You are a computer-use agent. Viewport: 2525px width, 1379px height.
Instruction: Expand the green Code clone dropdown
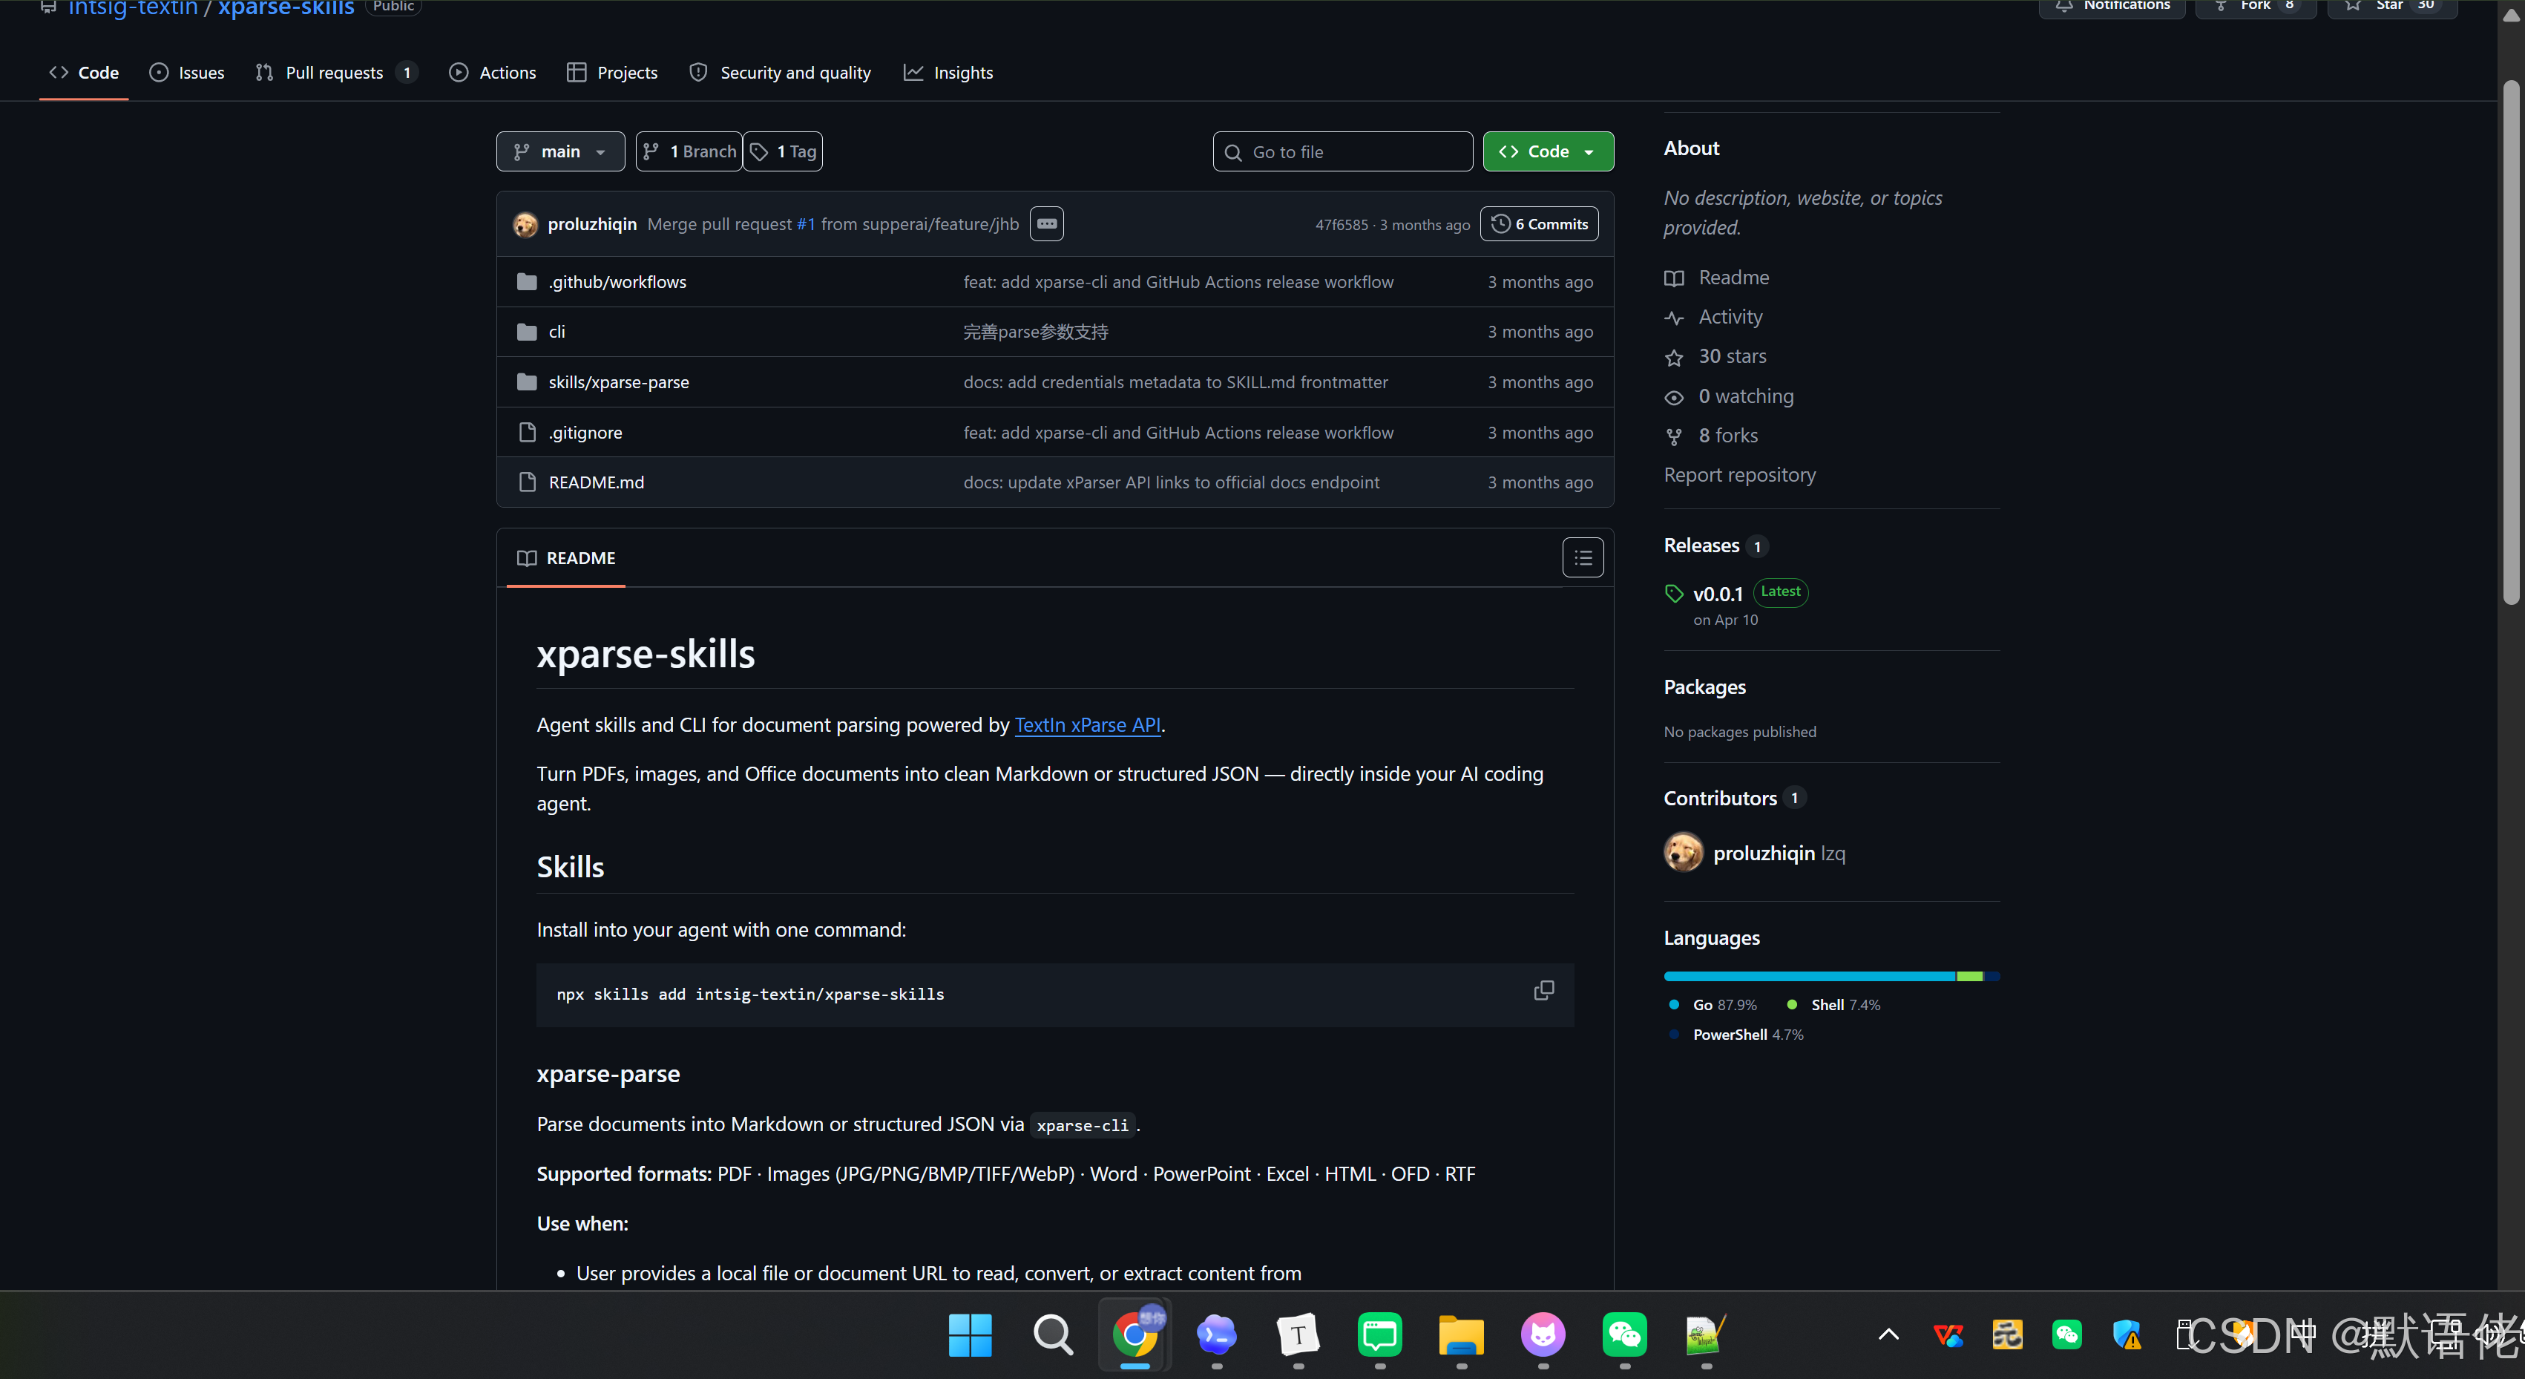coord(1548,151)
